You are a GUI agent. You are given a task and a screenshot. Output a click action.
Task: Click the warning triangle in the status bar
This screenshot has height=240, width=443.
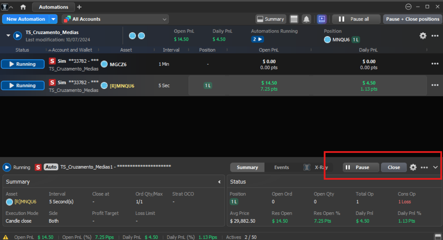tap(6, 237)
